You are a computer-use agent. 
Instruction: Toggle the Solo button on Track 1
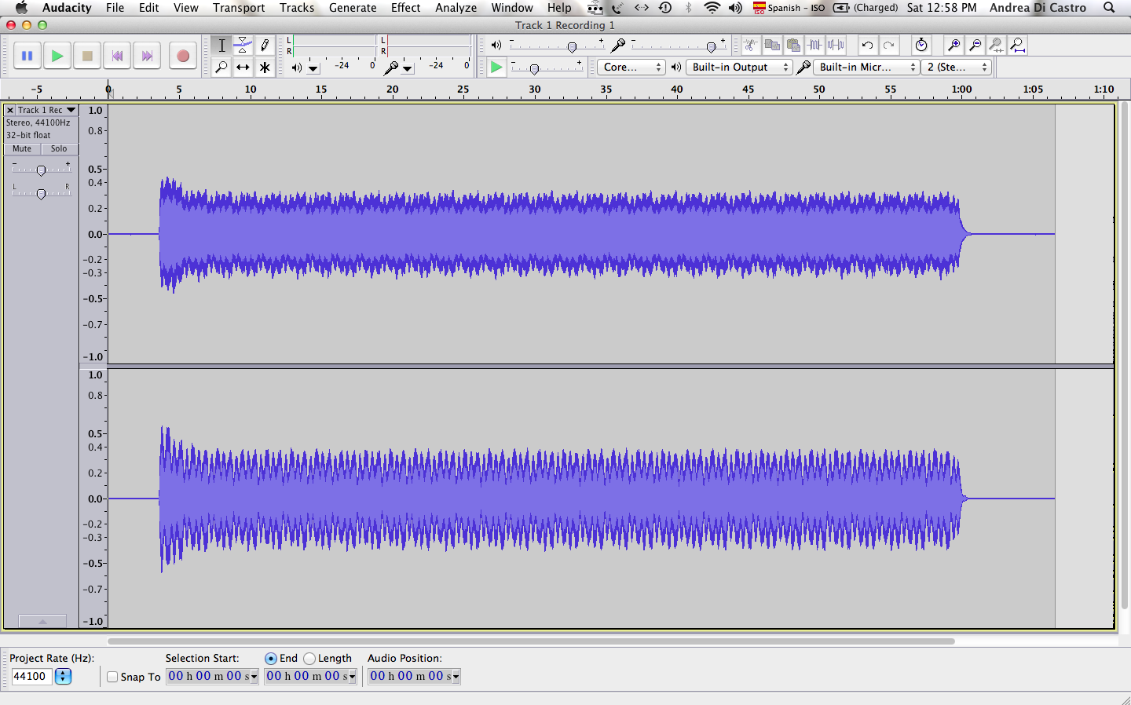coord(59,149)
